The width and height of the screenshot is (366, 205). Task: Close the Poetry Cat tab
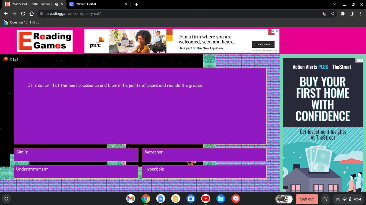[62, 4]
